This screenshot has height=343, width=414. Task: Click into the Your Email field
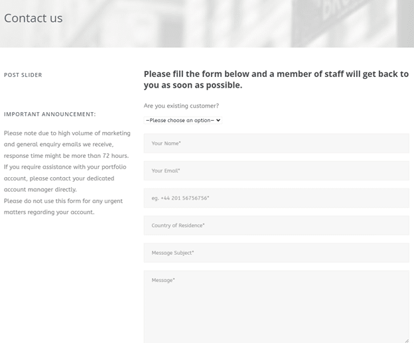coord(276,171)
